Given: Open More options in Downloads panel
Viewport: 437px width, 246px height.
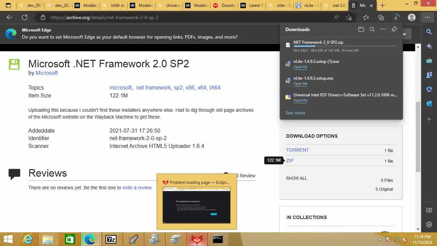Looking at the screenshot, I should (x=383, y=29).
